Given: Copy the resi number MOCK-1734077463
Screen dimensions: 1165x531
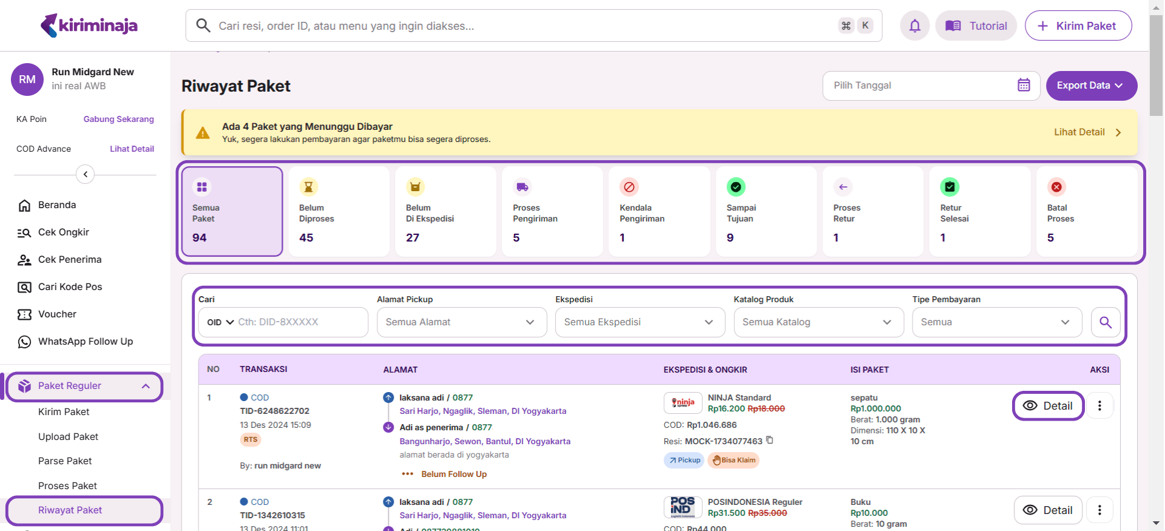Looking at the screenshot, I should pyautogui.click(x=770, y=441).
